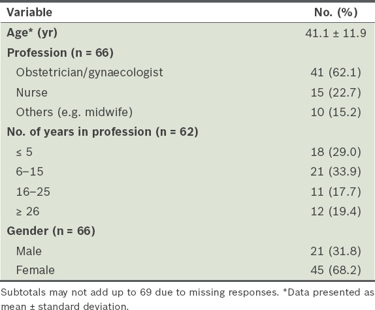The width and height of the screenshot is (375, 310).
Task: Click the Male row label
Action: pyautogui.click(x=29, y=251)
